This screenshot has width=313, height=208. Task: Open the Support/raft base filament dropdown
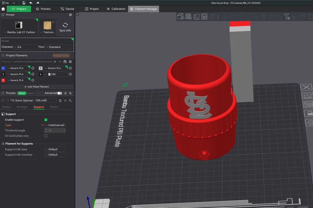55,149
